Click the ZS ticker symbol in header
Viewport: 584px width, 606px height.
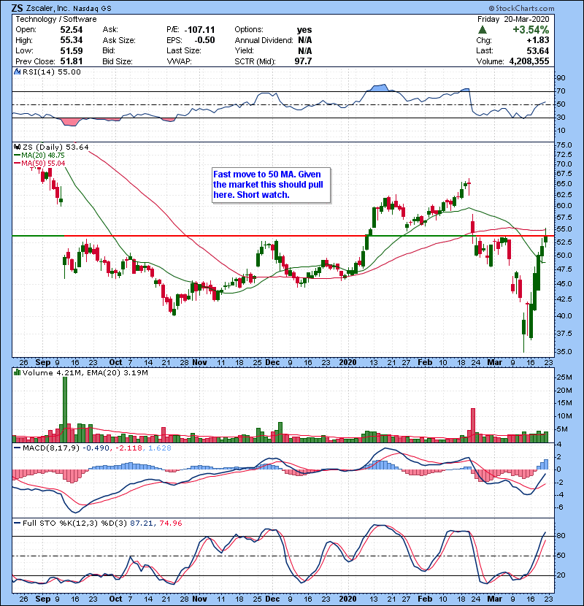(17, 8)
